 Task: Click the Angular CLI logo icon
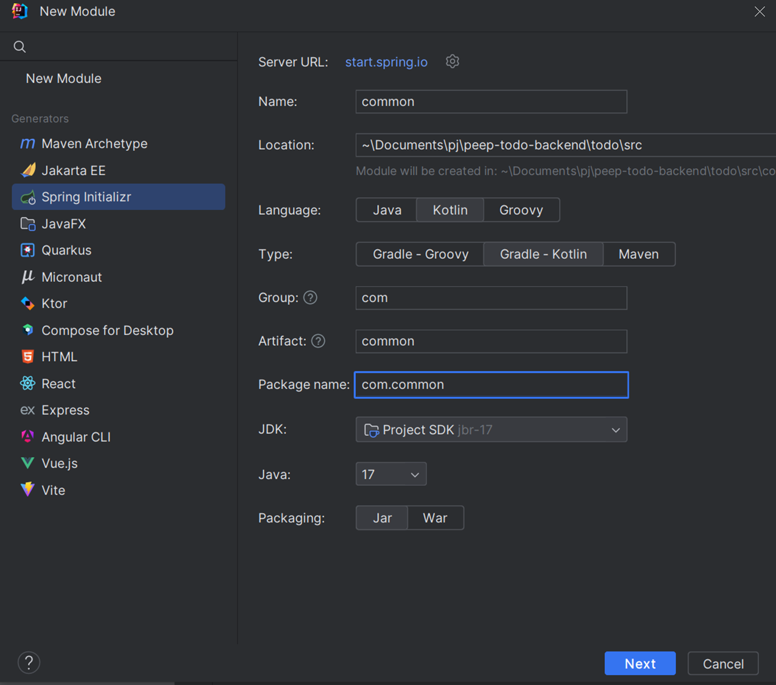click(27, 437)
